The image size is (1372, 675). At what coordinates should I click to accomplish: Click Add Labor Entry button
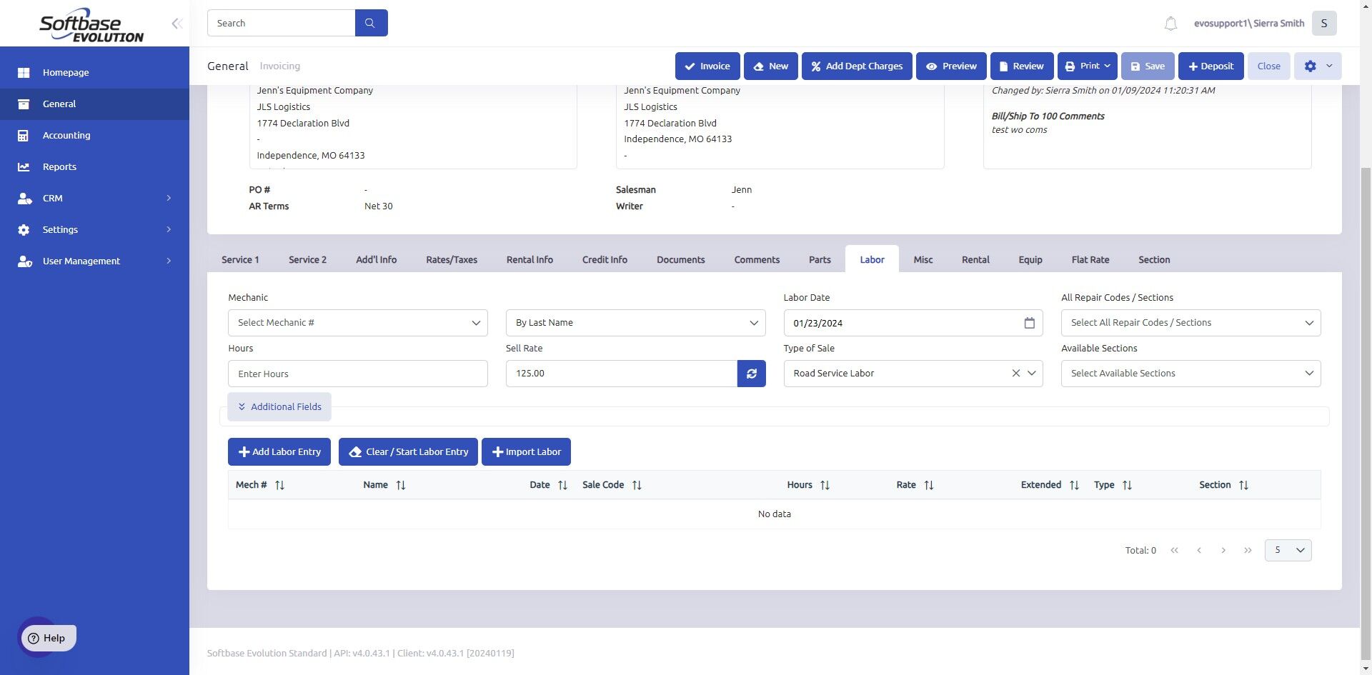tap(279, 451)
